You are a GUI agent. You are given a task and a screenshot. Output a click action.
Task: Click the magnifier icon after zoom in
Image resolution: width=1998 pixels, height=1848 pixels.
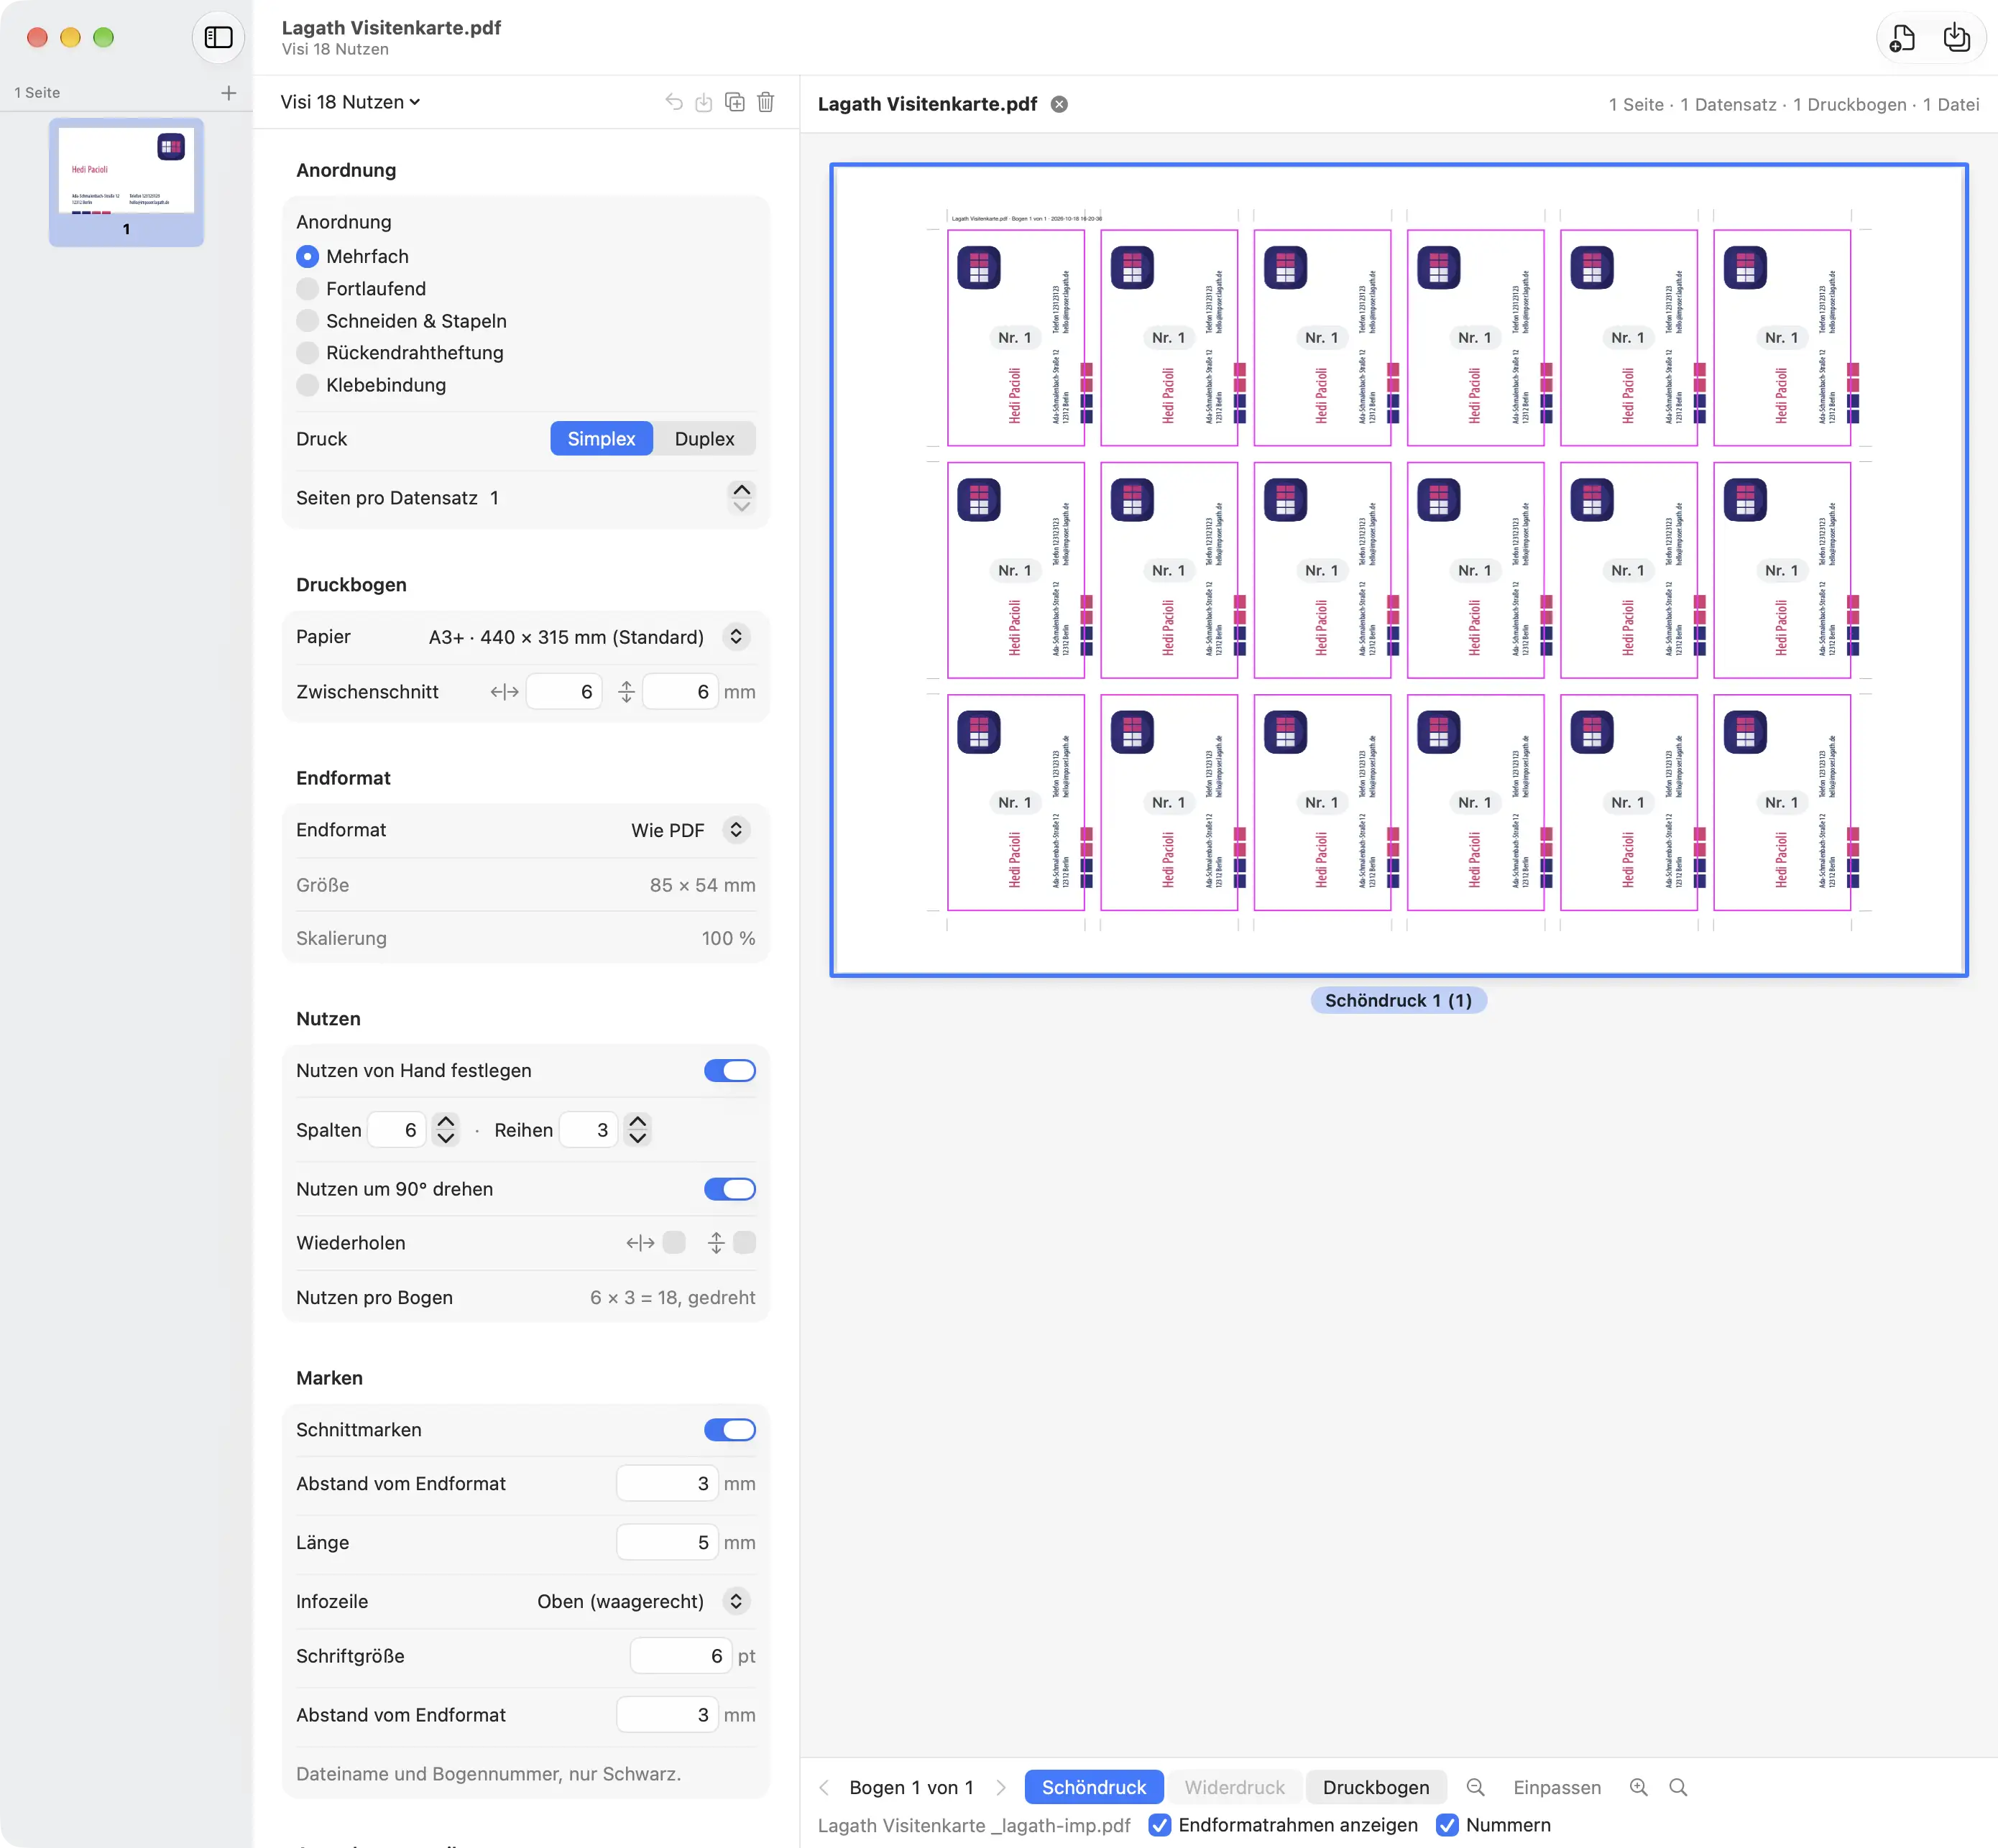[x=1679, y=1787]
